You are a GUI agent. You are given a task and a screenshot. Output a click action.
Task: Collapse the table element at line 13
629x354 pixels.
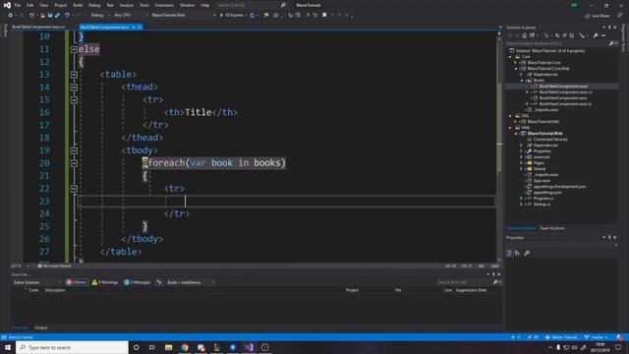pyautogui.click(x=74, y=75)
